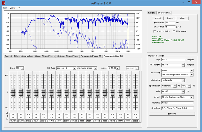Expand the rate 44100 dropdown

(173, 91)
